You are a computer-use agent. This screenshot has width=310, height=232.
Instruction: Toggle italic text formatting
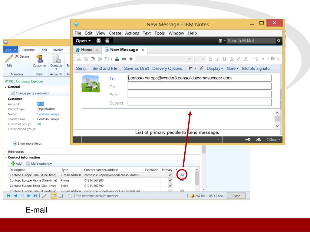click(x=217, y=59)
